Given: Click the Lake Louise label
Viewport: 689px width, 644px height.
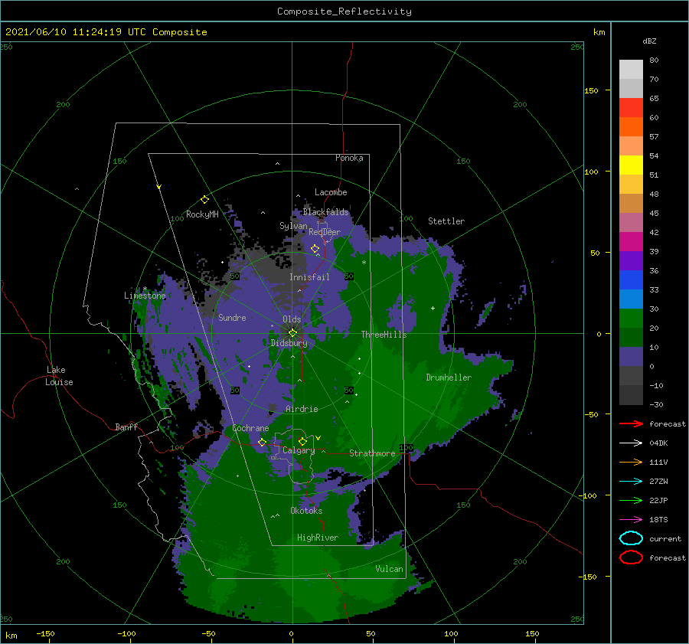Looking at the screenshot, I should coord(59,376).
